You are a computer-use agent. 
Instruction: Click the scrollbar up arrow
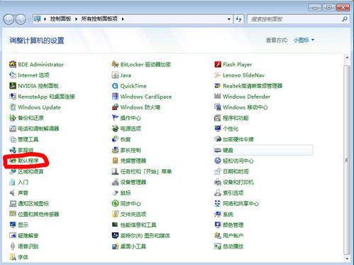[x=347, y=58]
